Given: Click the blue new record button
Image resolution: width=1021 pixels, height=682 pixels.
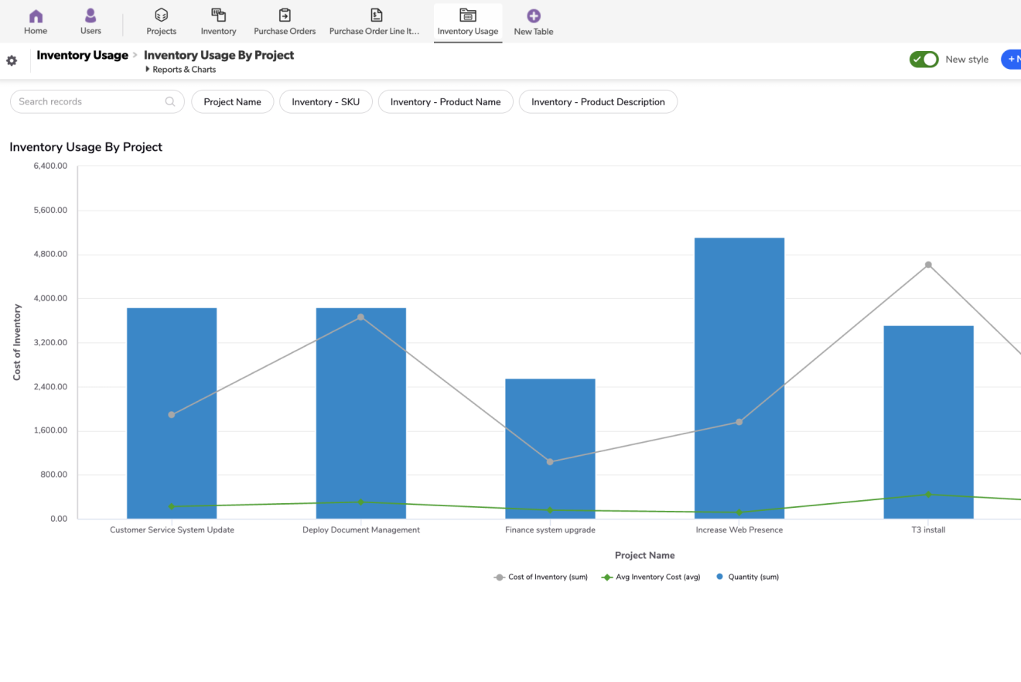Looking at the screenshot, I should pyautogui.click(x=1011, y=60).
